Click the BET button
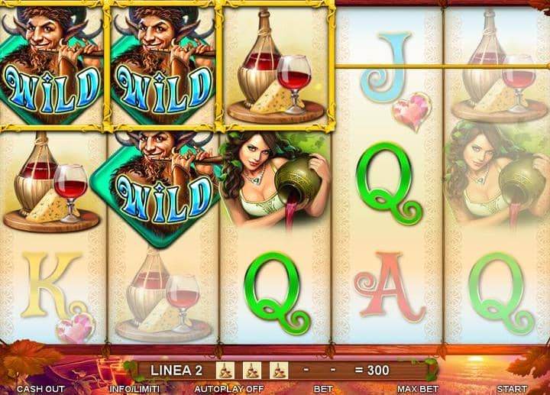 [x=323, y=389]
